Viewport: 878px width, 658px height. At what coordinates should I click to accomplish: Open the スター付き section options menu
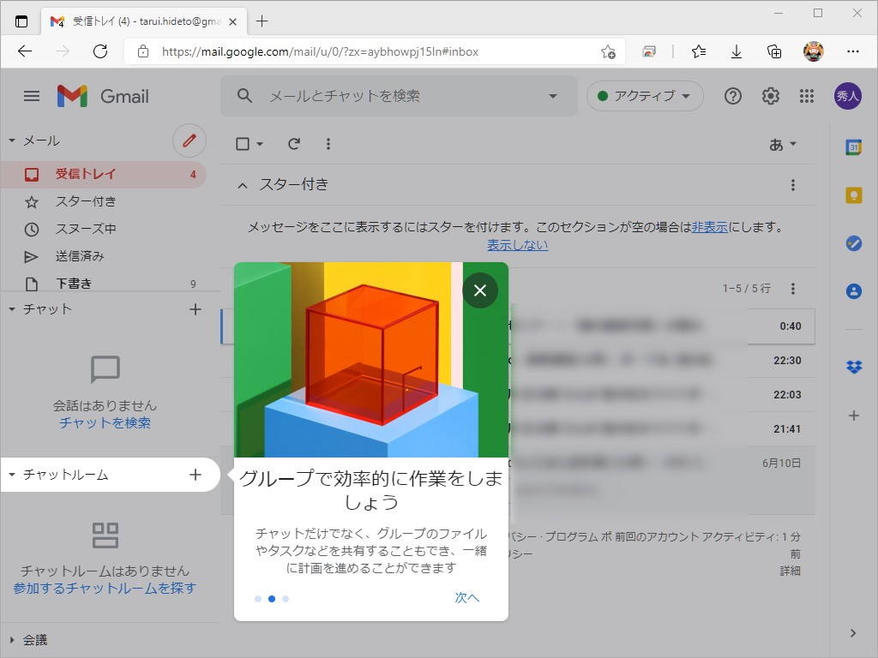pos(792,184)
